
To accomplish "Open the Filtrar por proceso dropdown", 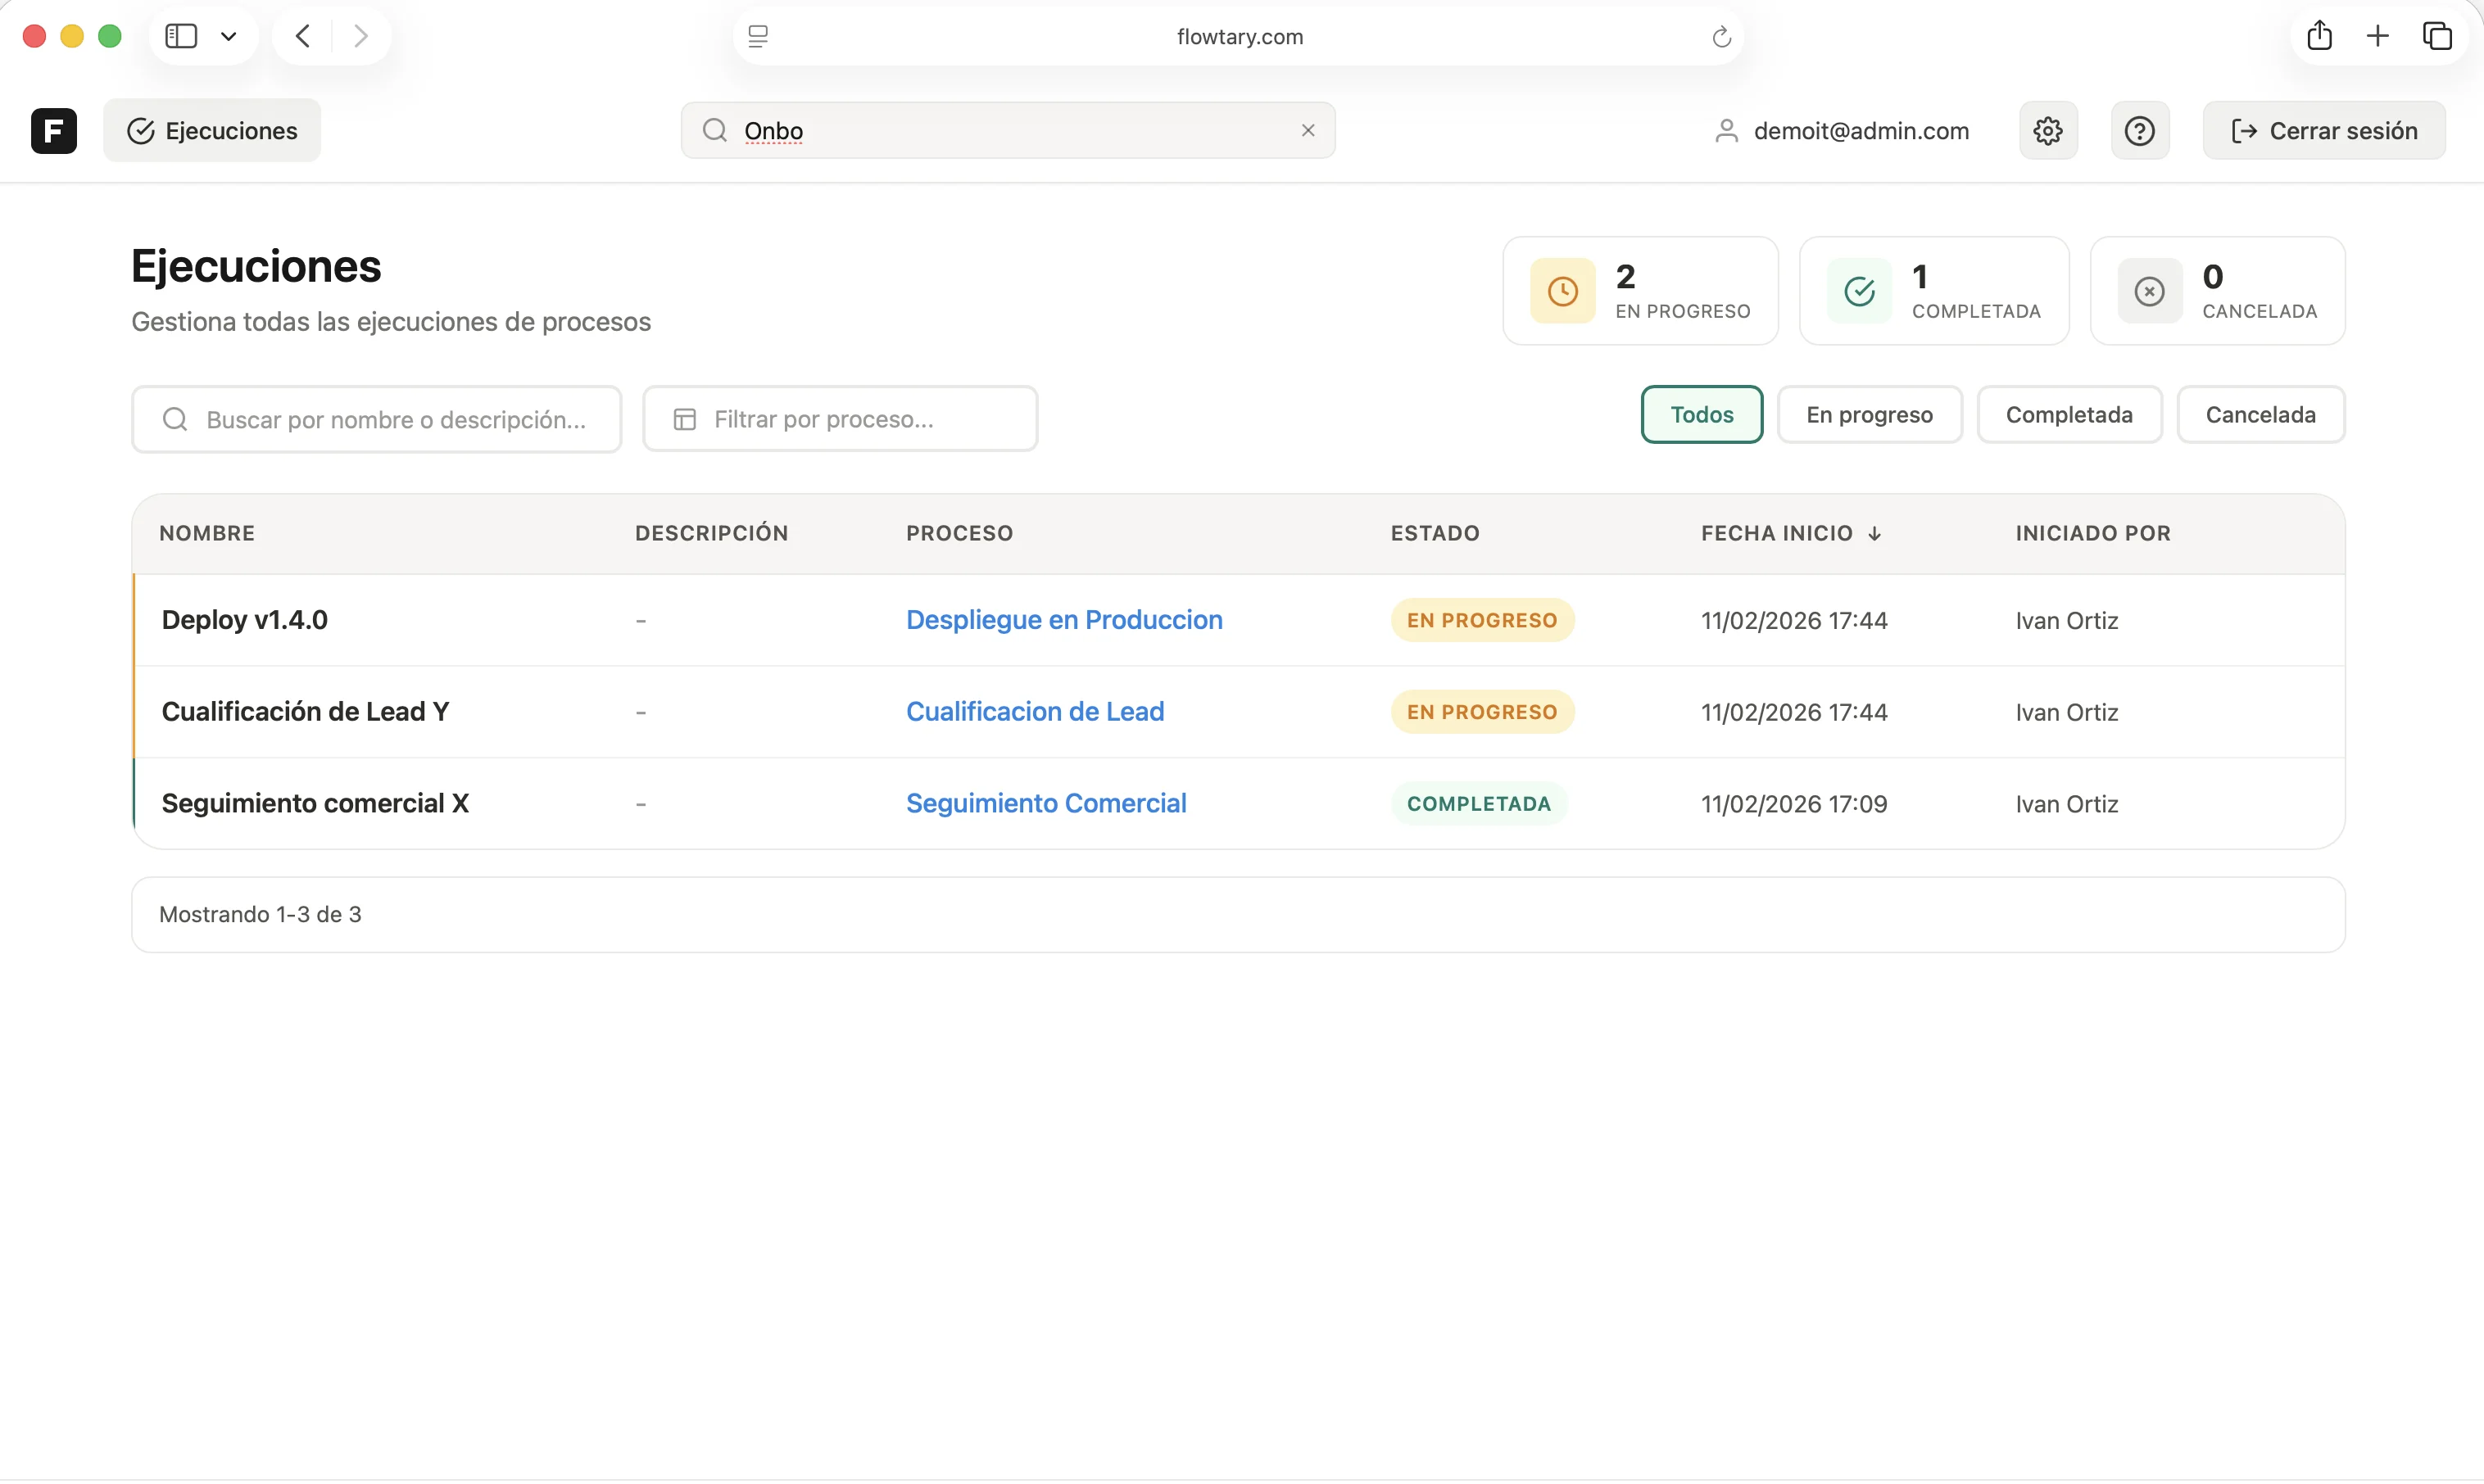I will (840, 419).
